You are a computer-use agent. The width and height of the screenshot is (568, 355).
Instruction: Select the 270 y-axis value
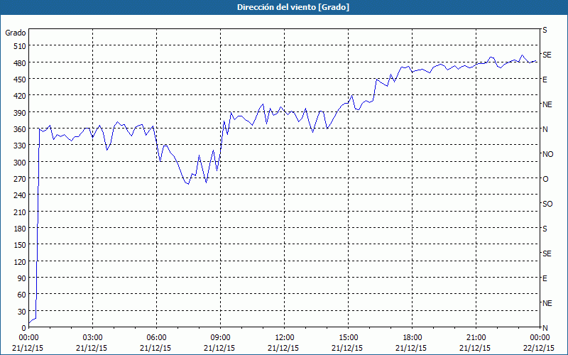pos(21,179)
